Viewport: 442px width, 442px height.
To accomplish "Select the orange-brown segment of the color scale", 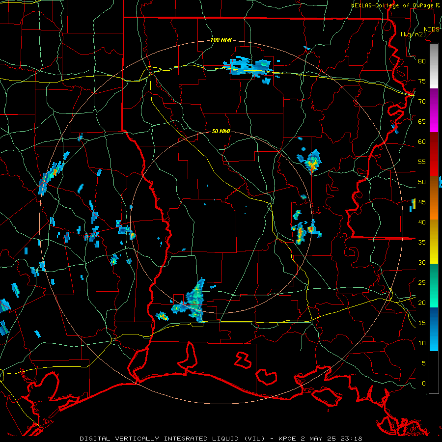I will (x=434, y=198).
